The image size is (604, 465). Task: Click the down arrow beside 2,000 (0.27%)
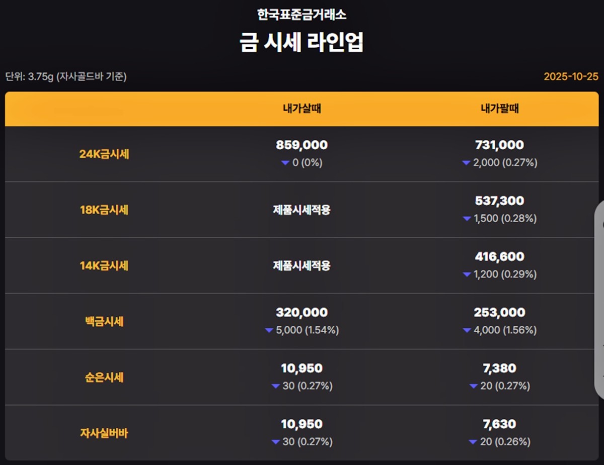click(x=466, y=163)
